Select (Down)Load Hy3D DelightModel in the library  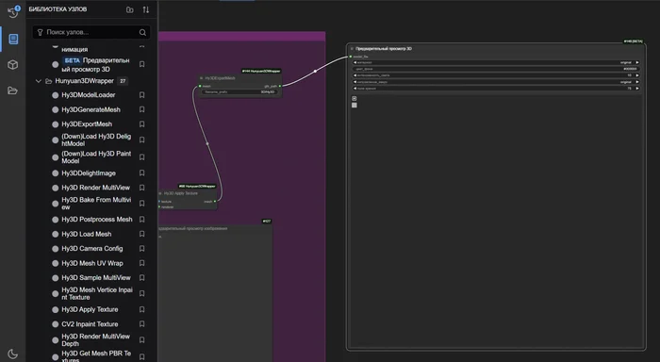(x=96, y=140)
